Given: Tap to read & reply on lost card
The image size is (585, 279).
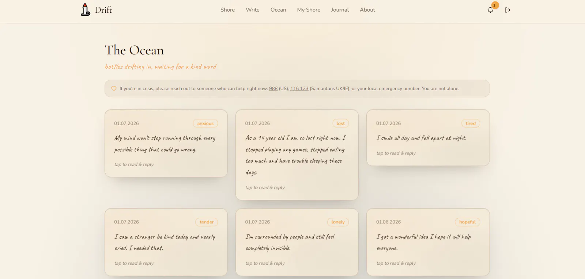Looking at the screenshot, I should 265,187.
